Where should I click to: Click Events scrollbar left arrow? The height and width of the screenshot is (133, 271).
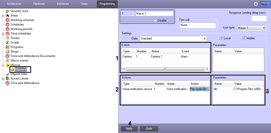[x=124, y=69]
